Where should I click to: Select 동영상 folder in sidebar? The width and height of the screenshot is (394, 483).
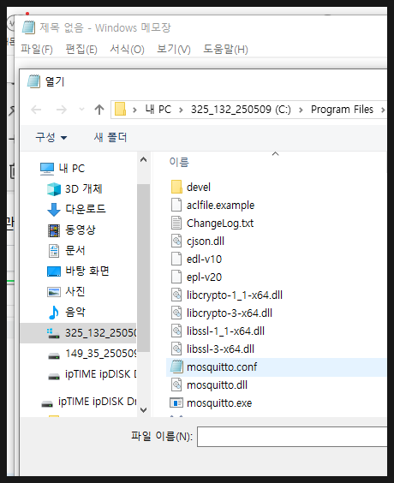pos(81,230)
